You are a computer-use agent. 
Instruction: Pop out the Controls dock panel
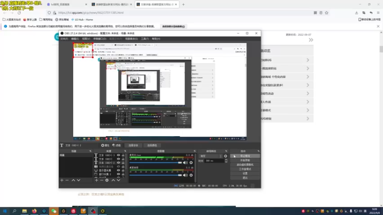259,151
